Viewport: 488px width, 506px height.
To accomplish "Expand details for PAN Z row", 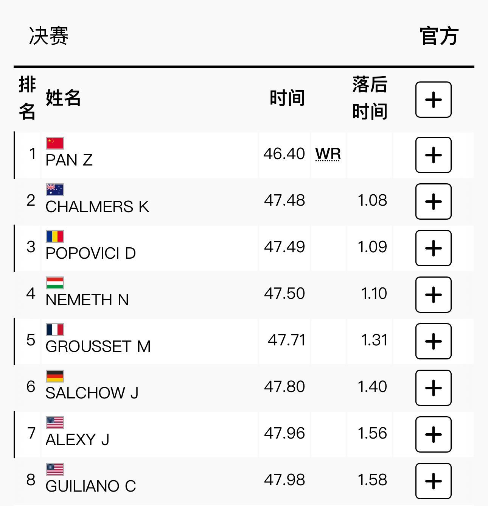I will pos(433,155).
